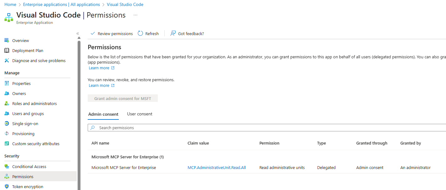Open Single sign-on icon in sidebar

[7, 124]
